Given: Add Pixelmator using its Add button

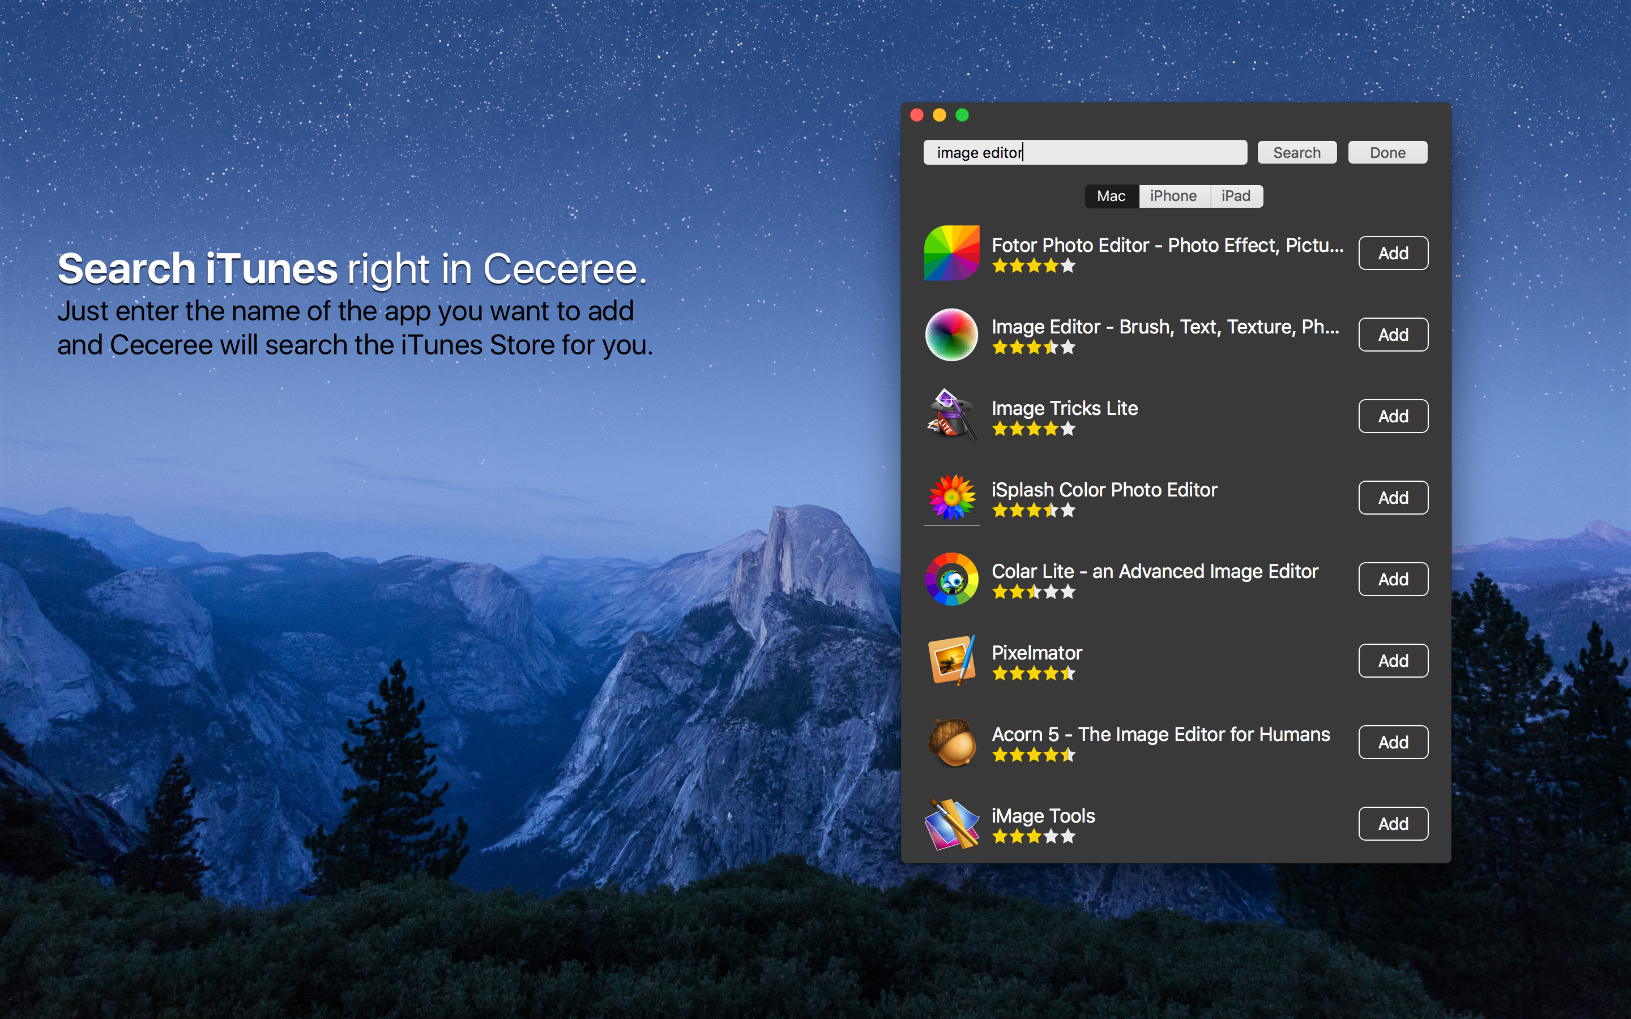Looking at the screenshot, I should tap(1393, 661).
